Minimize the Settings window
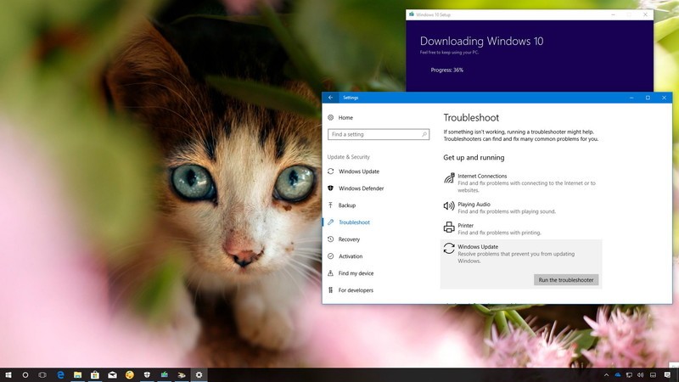This screenshot has height=382, width=679. pos(631,98)
